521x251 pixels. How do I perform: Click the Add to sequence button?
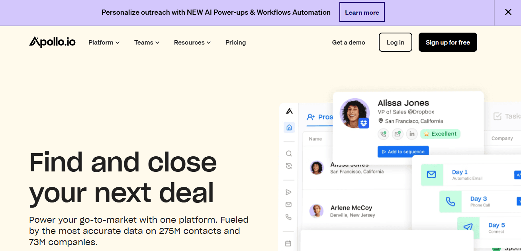coord(403,152)
